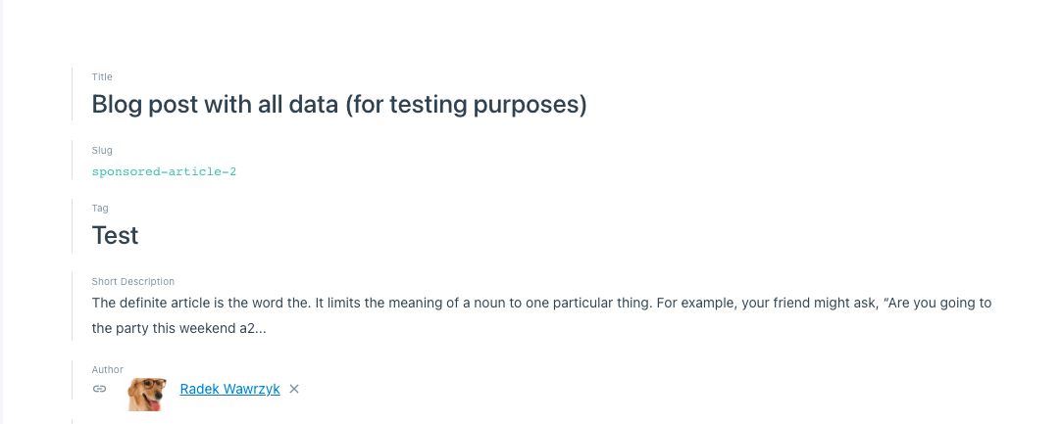Click the Title field label

pyautogui.click(x=102, y=76)
